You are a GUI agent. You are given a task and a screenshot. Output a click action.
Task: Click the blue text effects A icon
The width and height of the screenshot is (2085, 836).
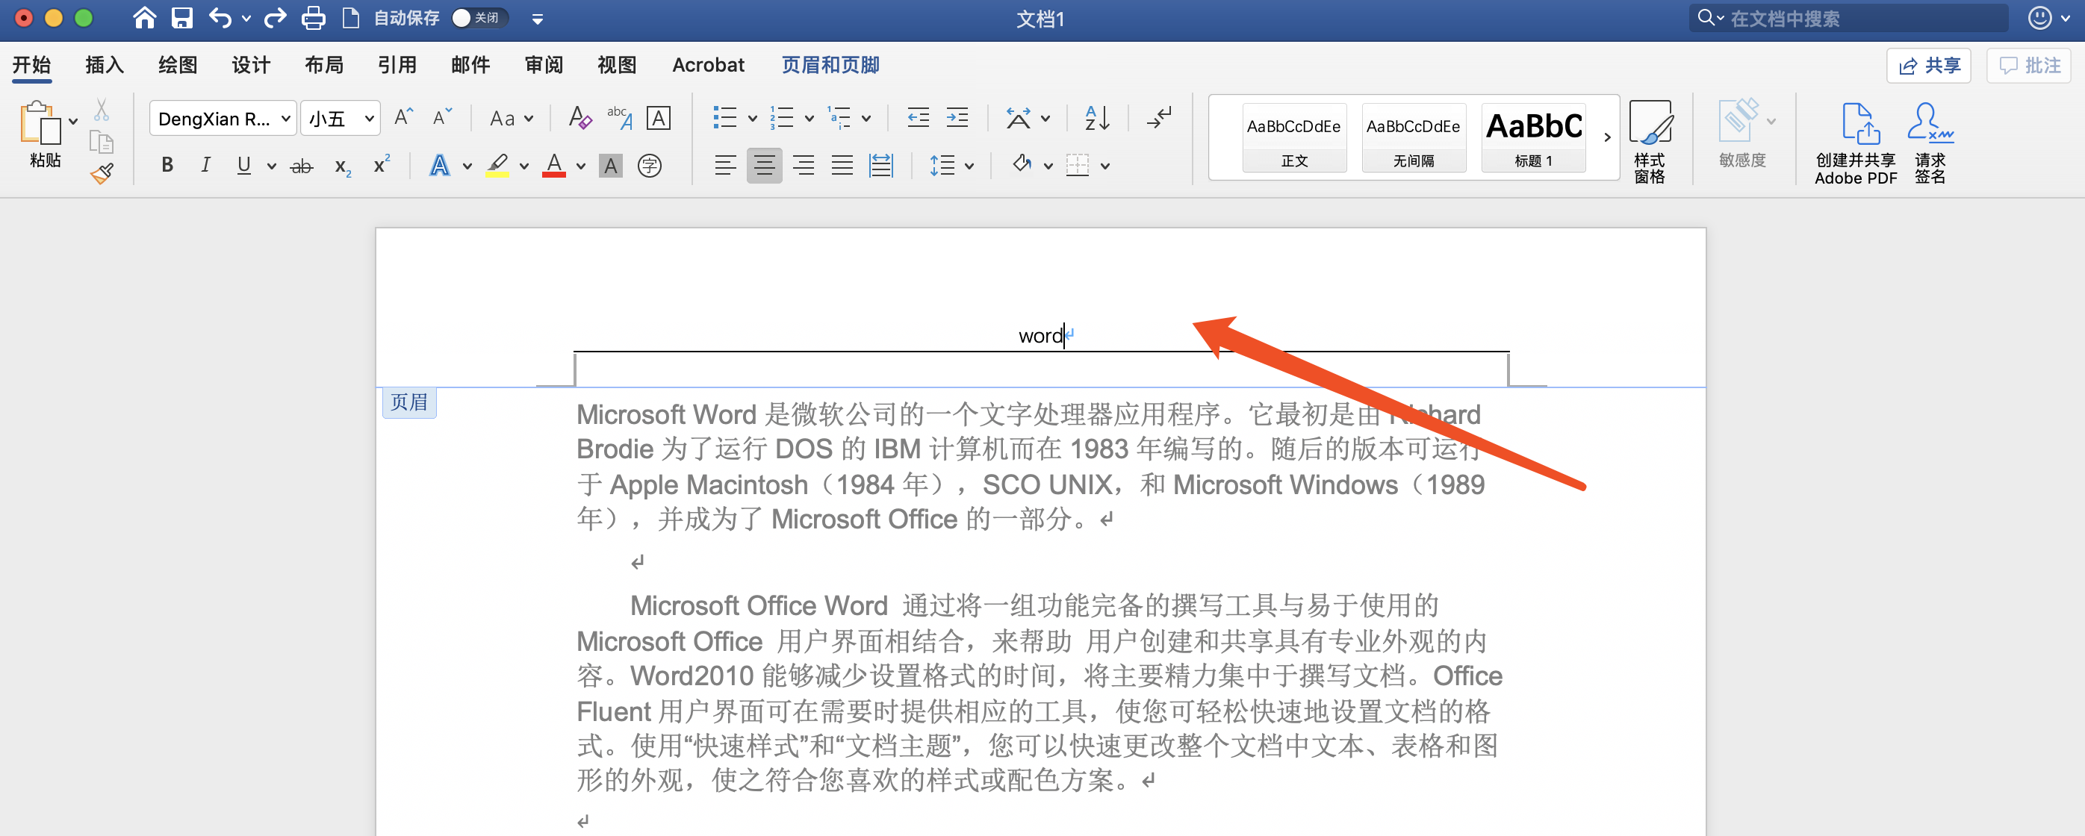tap(440, 165)
